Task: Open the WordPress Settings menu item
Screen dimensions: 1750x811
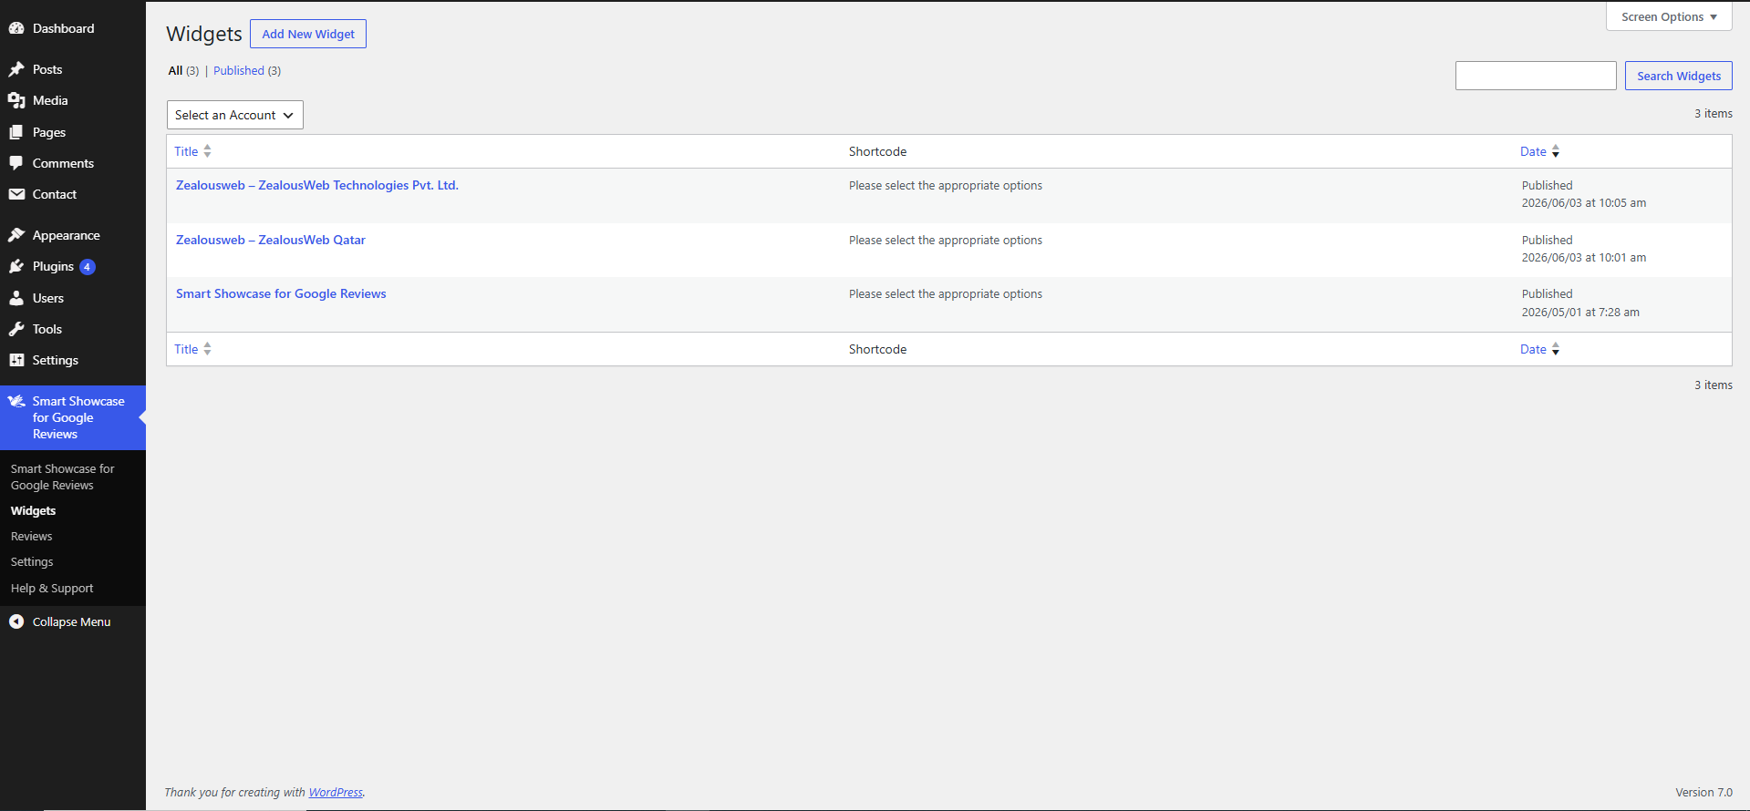Action: [73, 360]
